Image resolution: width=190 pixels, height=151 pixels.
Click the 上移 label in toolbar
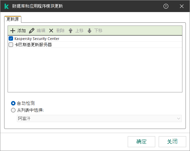80,31
